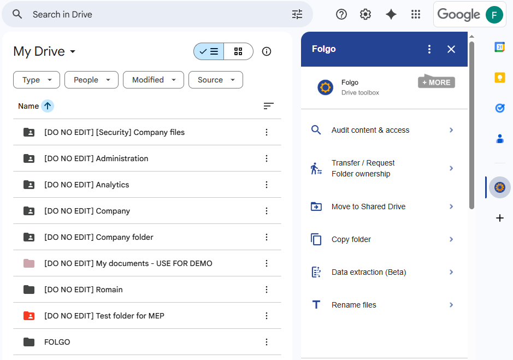Open Google Keep in side panel

[x=499, y=78]
